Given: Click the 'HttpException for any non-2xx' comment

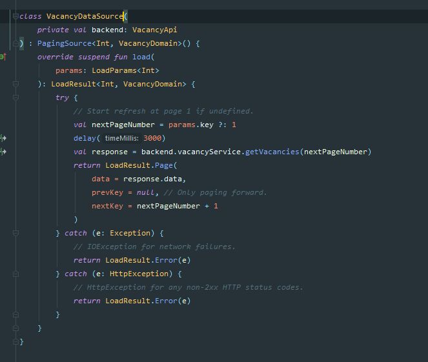Looking at the screenshot, I should click(188, 287).
